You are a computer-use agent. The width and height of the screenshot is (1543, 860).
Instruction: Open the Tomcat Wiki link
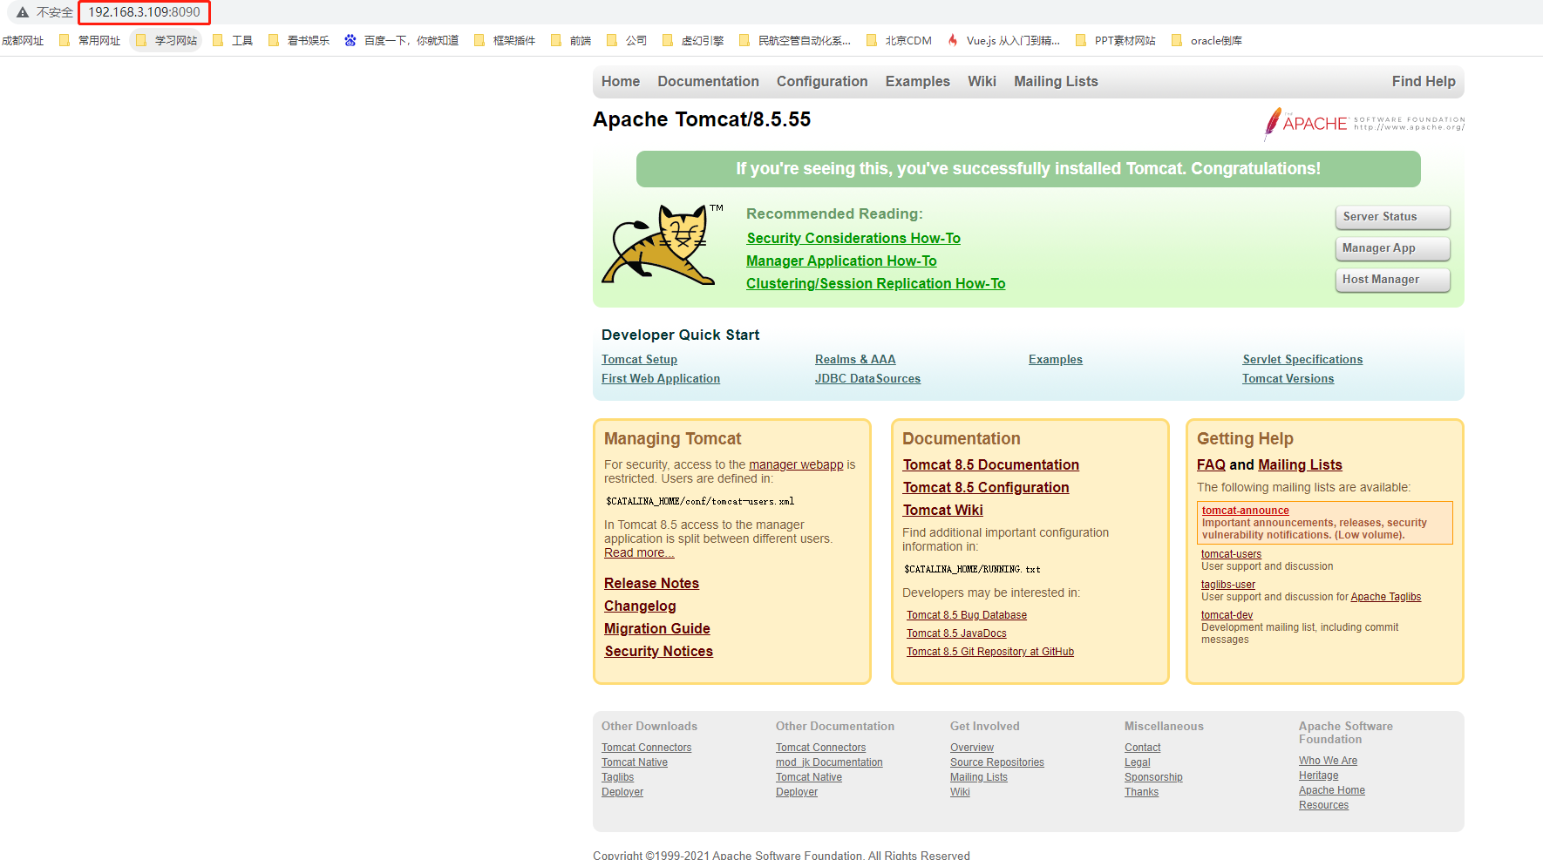(942, 510)
